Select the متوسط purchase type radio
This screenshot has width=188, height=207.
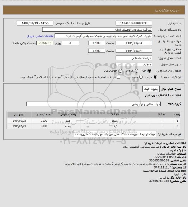pos(141,77)
